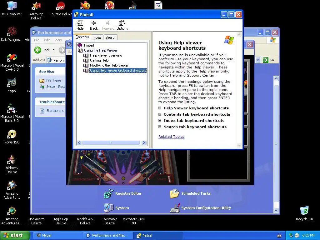Image resolution: width=320 pixels, height=240 pixels.
Task: Switch to the Contents tab
Action: pos(82,37)
